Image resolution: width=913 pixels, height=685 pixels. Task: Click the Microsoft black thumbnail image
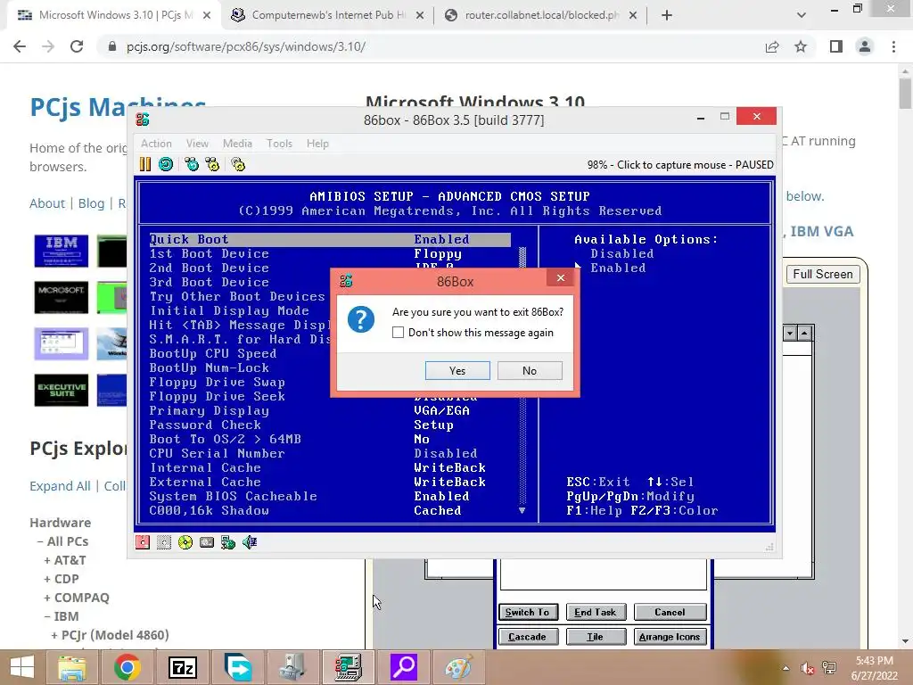click(62, 297)
